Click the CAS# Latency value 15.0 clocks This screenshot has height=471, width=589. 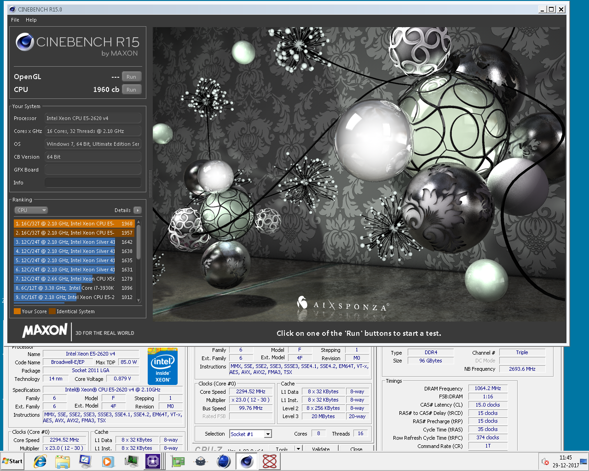(488, 405)
